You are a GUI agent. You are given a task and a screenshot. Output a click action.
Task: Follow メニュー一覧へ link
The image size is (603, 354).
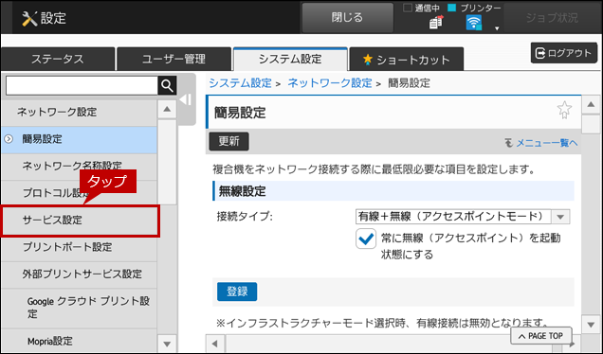click(x=546, y=143)
